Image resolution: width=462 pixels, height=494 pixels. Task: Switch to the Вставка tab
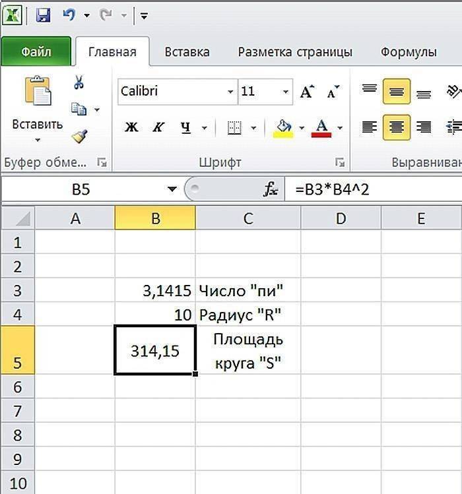pyautogui.click(x=187, y=51)
